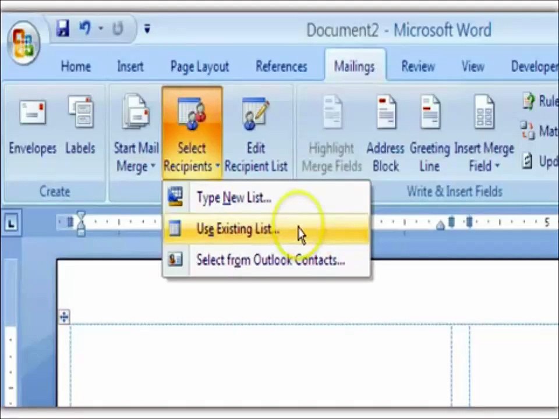Undo the last action
The image size is (559, 419).
[x=84, y=28]
